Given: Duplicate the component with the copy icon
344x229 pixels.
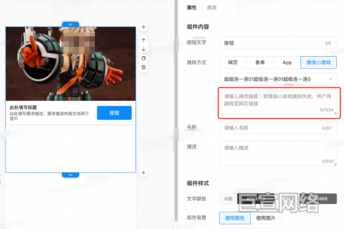Looking at the screenshot, I should click(x=143, y=58).
